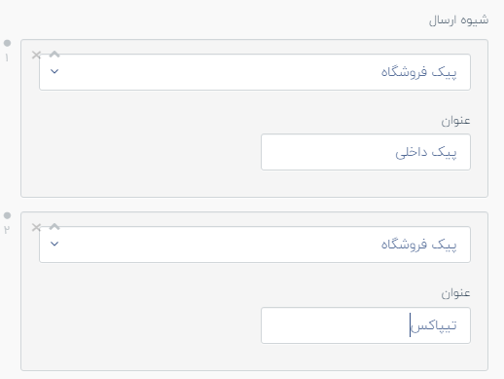Remove the first shipping method block
The image size is (504, 379).
pyautogui.click(x=36, y=55)
